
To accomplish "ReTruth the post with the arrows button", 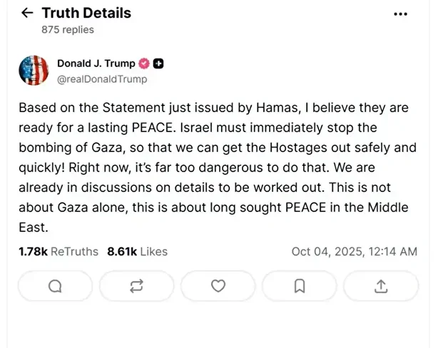I will (x=136, y=286).
